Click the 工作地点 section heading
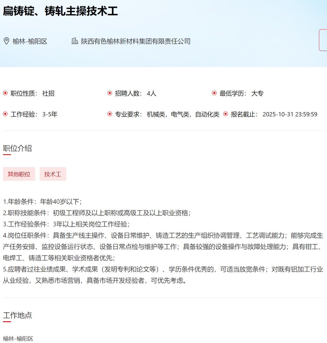 [17, 315]
